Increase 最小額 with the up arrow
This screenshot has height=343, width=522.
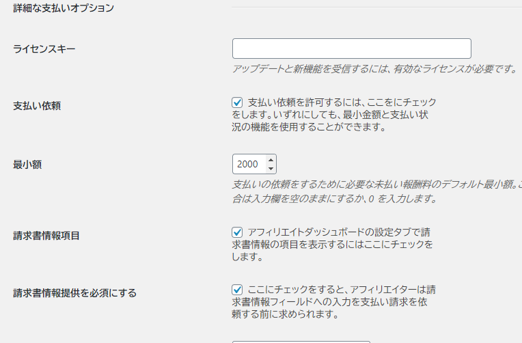(271, 160)
